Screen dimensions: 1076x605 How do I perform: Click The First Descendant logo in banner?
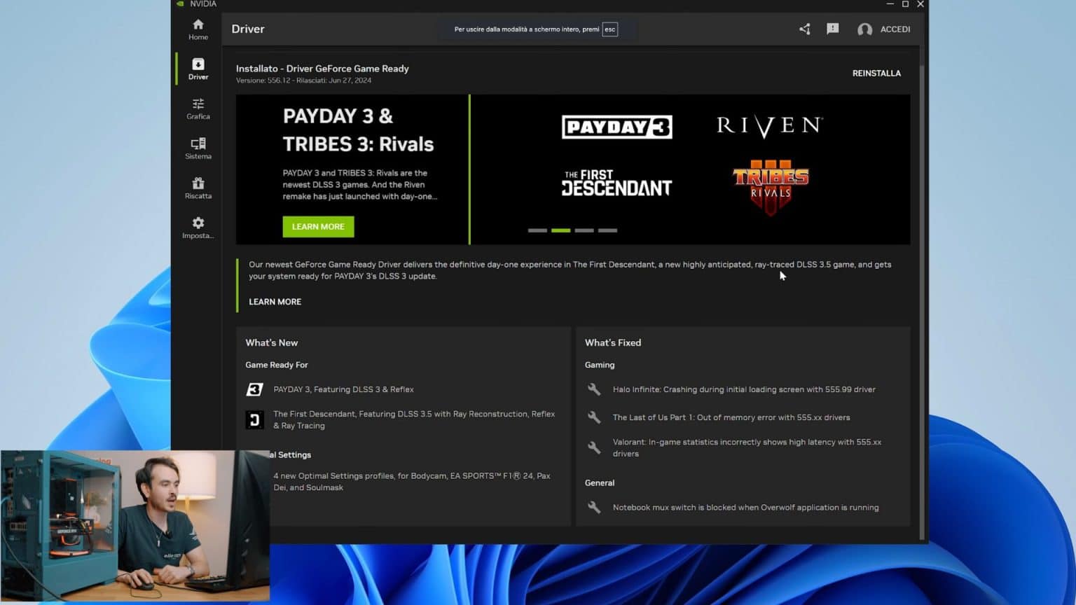click(616, 183)
